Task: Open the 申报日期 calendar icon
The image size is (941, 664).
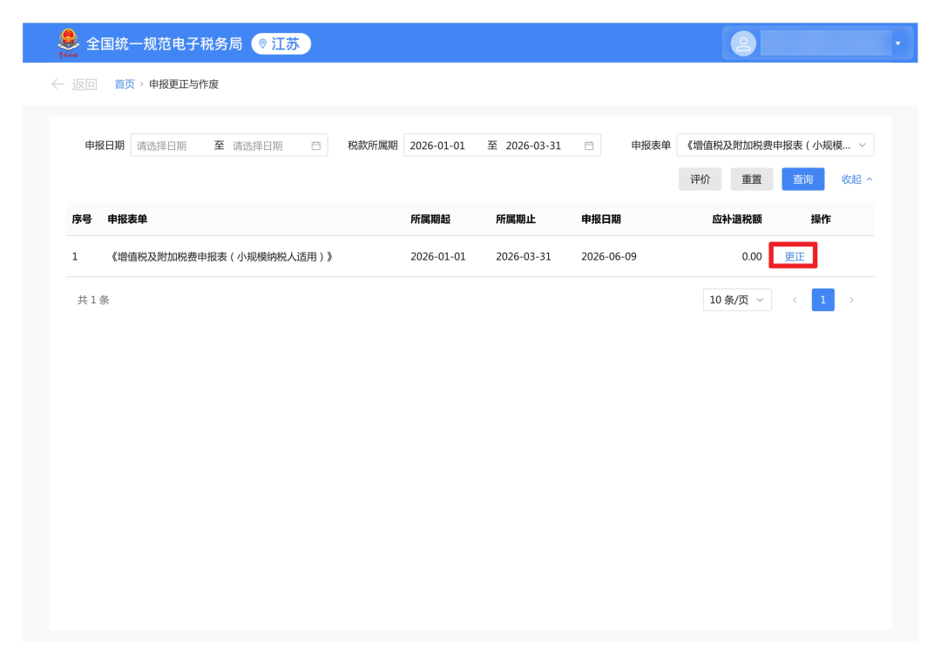Action: pyautogui.click(x=315, y=146)
